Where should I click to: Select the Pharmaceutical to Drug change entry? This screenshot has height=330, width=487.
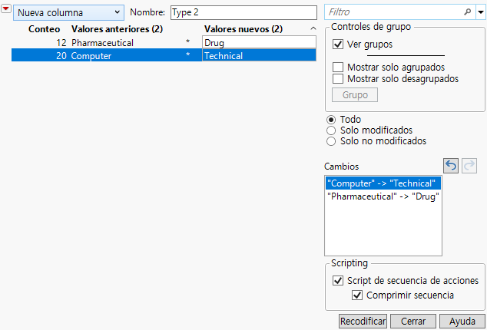point(383,196)
